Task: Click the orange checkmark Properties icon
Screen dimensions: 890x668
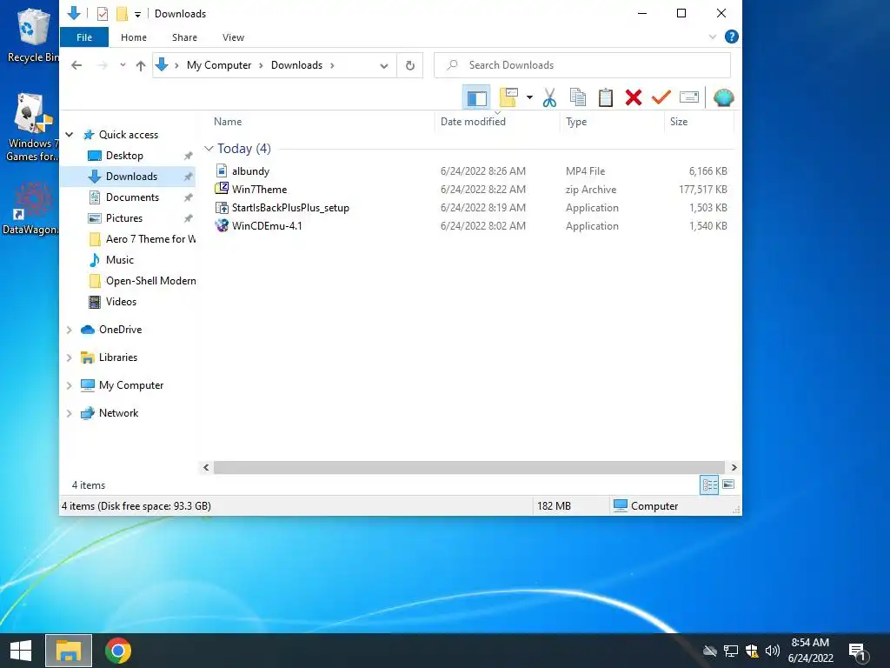Action: (x=661, y=97)
